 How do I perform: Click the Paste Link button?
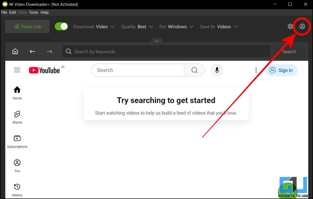point(27,27)
